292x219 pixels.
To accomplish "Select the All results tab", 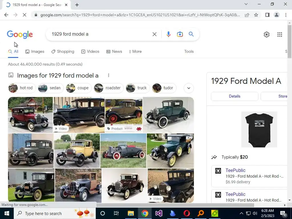I will click(x=13, y=52).
